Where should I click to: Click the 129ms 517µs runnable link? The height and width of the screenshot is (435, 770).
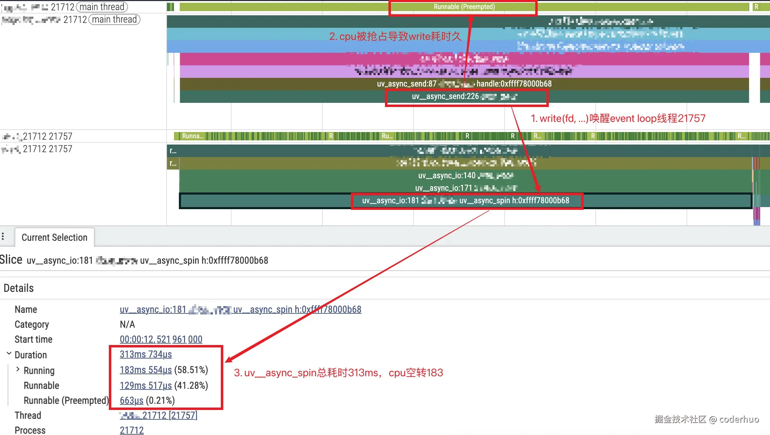click(146, 386)
